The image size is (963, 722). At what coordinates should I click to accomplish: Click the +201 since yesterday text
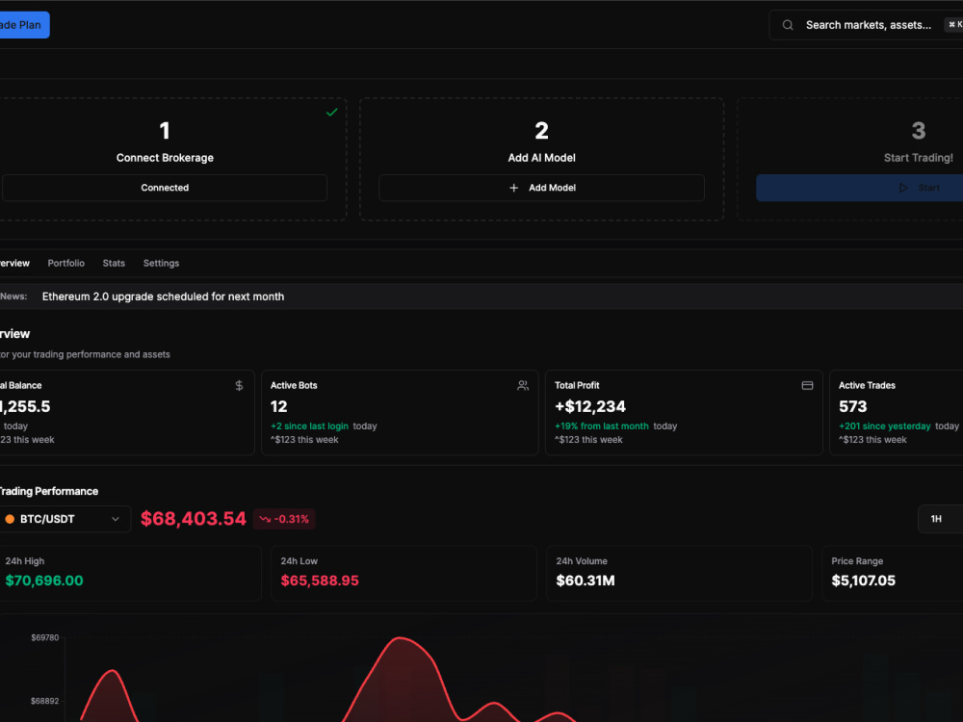885,426
